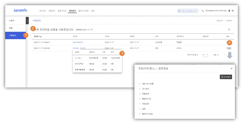Expand 통합게시판 in the permission dialog
Image resolution: width=243 pixels, height=124 pixels.
point(145,99)
